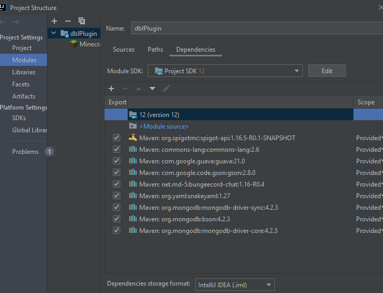The width and height of the screenshot is (383, 293).
Task: Open the dependencies storage format dropdown
Action: coord(234,285)
